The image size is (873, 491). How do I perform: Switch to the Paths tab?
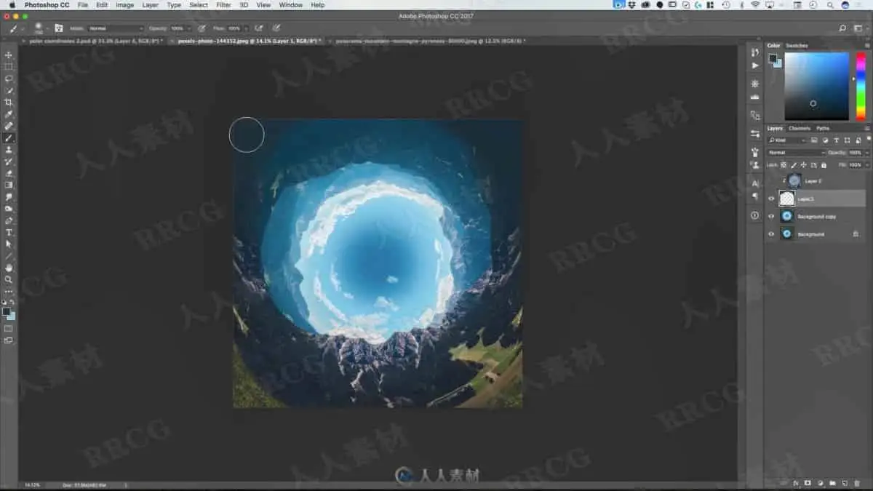point(823,129)
